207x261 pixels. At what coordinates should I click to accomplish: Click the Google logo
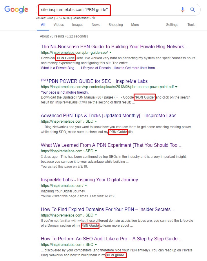click(x=16, y=10)
